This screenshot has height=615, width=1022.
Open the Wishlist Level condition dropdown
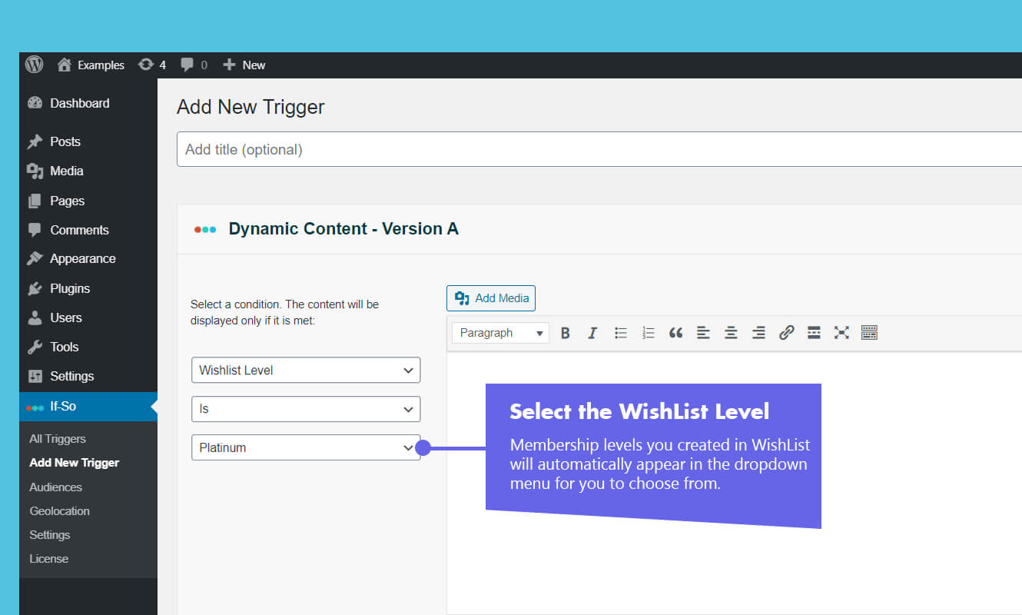306,370
